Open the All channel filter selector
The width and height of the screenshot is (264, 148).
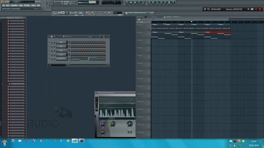[x=57, y=65]
